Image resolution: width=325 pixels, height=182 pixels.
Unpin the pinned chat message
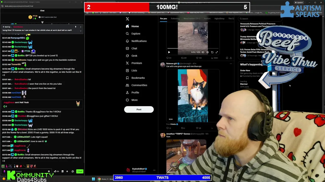tap(75, 27)
